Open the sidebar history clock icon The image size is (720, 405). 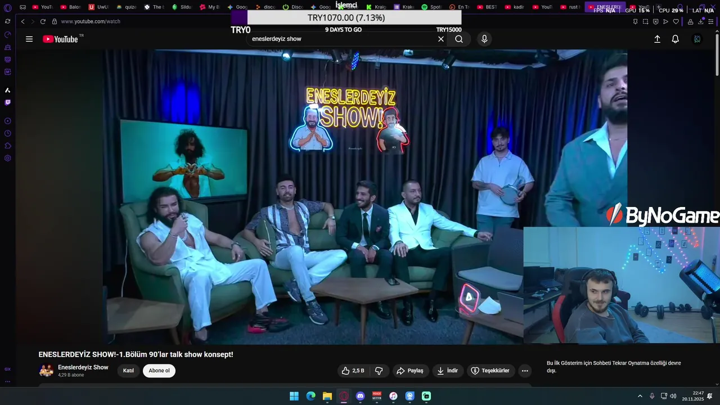[7, 133]
